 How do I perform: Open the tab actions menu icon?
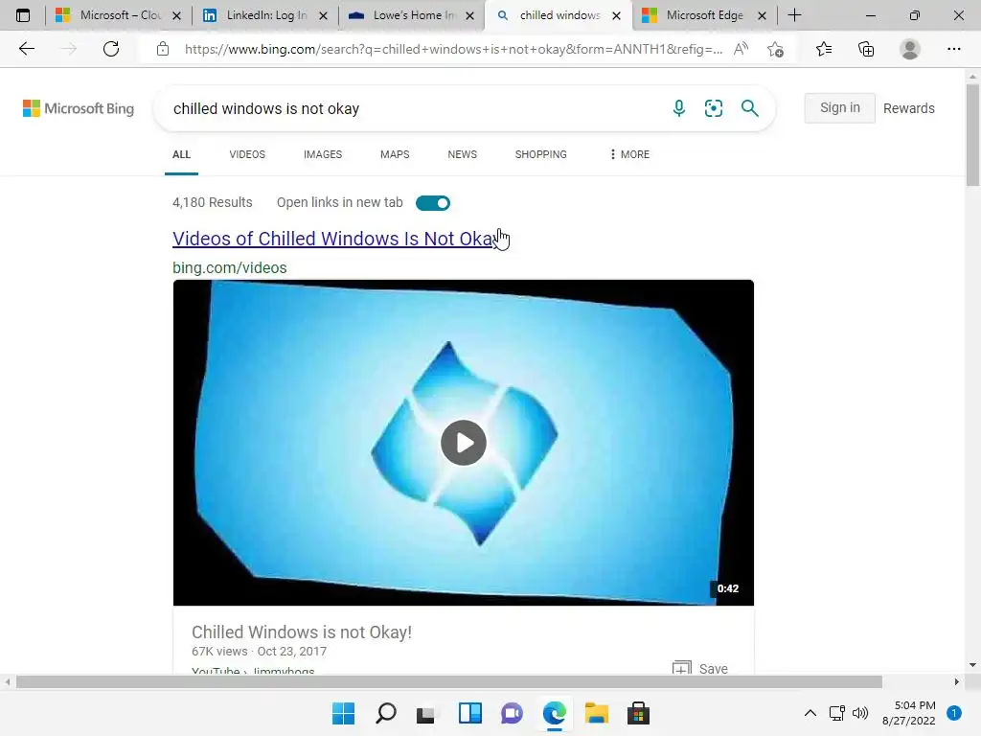click(x=23, y=15)
